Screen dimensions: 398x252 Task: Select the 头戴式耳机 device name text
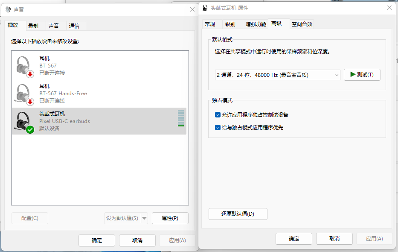point(52,114)
